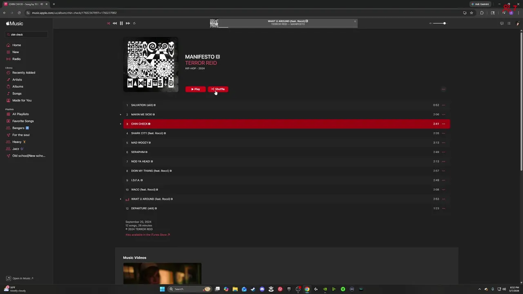
Task: Open more options for CHIN CHECK
Action: point(443,124)
